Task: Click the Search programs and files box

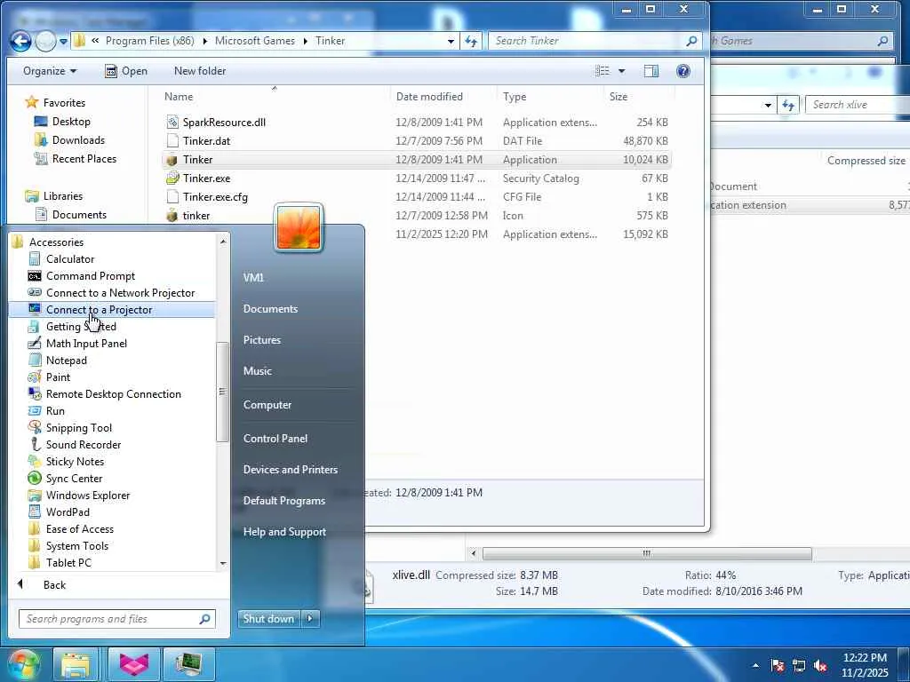Action: click(117, 619)
